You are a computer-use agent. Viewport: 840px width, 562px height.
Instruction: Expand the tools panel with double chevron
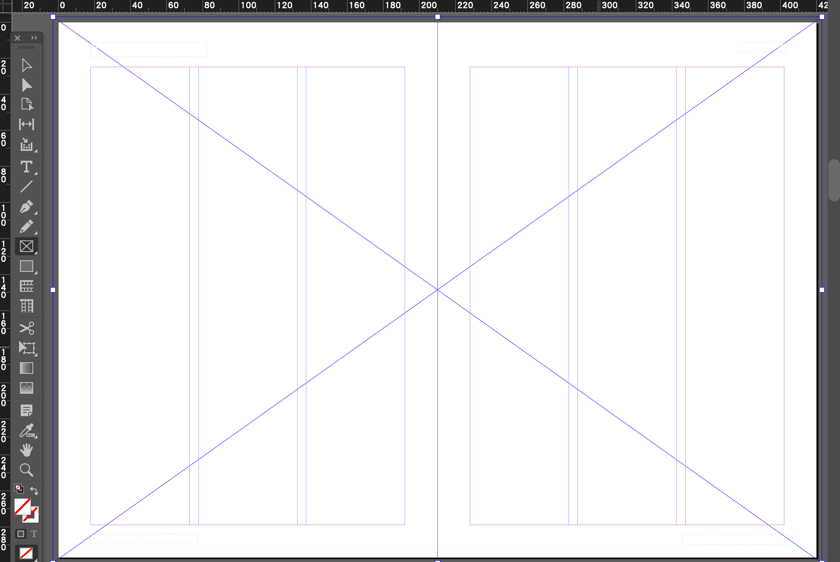click(x=34, y=38)
